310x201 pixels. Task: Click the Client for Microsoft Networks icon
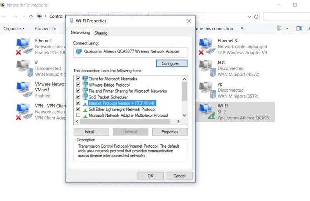[85, 78]
